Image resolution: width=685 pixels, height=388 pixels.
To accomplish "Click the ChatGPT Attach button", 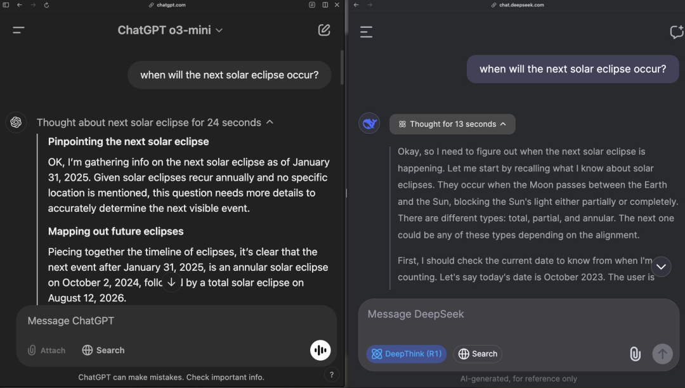I will click(x=46, y=350).
